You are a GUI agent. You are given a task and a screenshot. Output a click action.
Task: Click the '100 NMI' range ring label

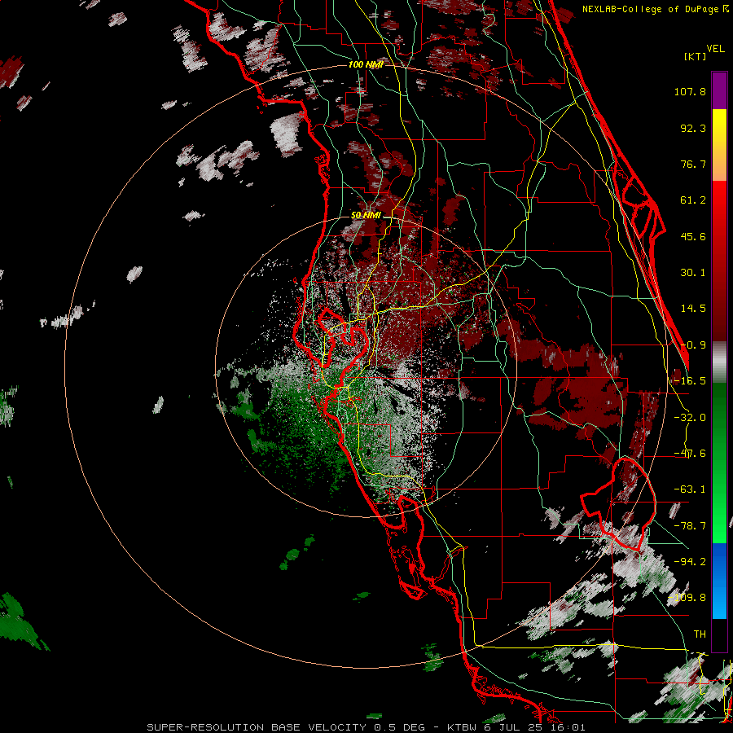click(x=366, y=64)
